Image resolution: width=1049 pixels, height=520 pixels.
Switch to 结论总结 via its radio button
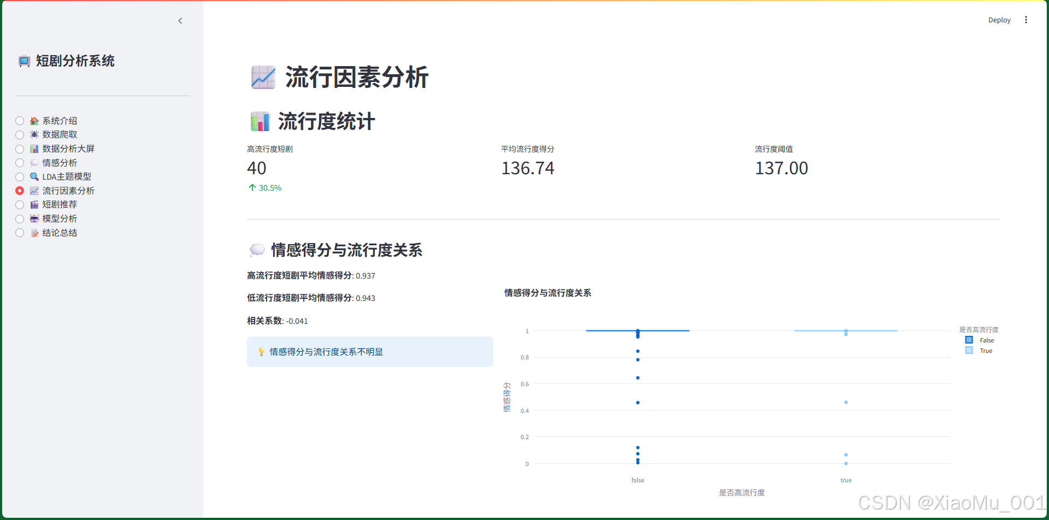click(20, 232)
